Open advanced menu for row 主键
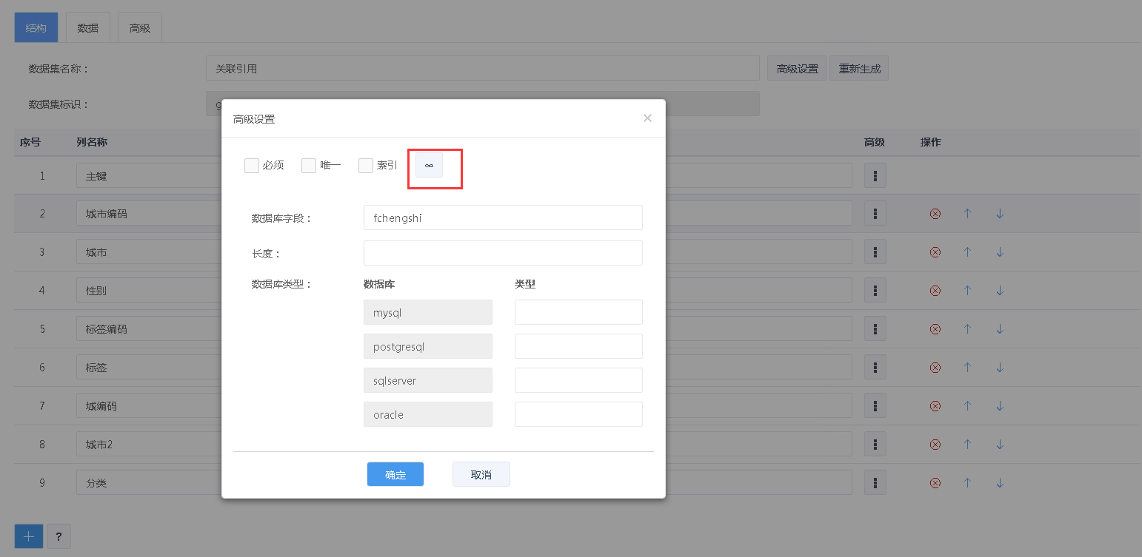 875,175
